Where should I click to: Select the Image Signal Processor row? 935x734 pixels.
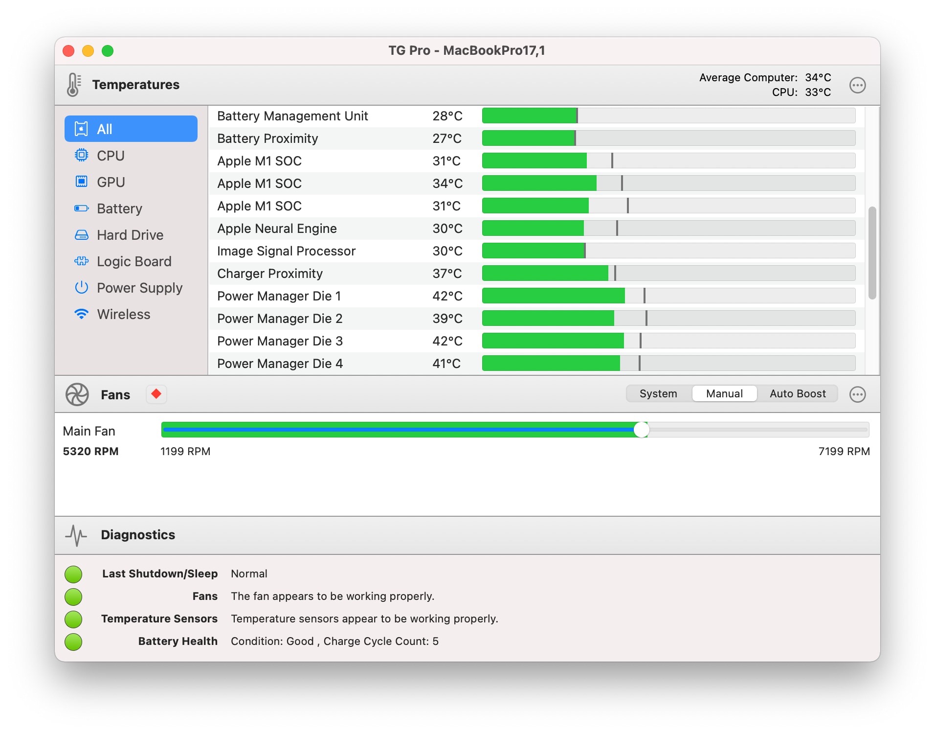tap(536, 251)
